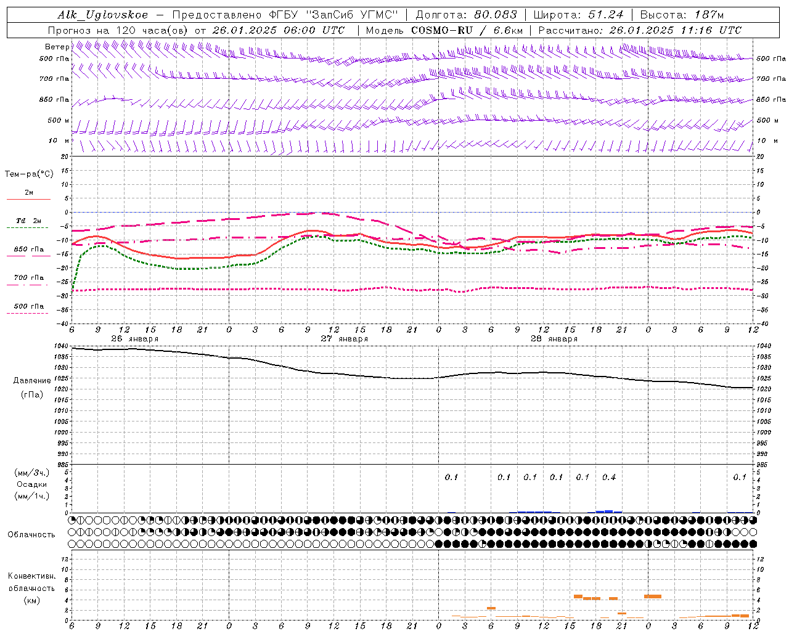Click the 28 января date label
This screenshot has width=789, height=631.
(554, 339)
